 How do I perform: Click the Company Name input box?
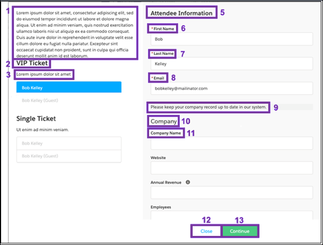(231, 143)
